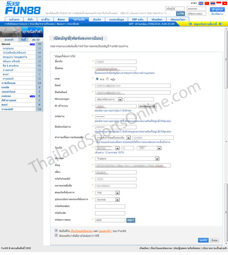Click the vertical scrollbar on the right
The height and width of the screenshot is (255, 228).
coord(226,137)
